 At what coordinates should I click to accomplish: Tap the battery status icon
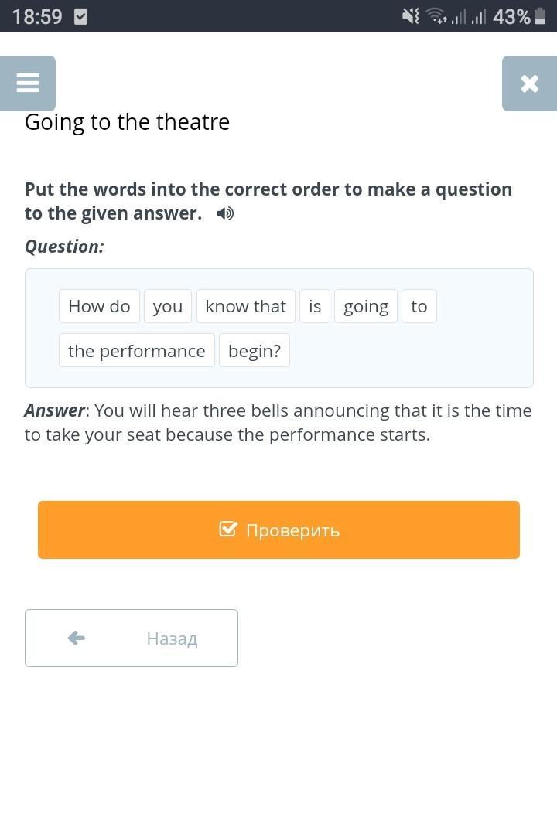pos(540,16)
